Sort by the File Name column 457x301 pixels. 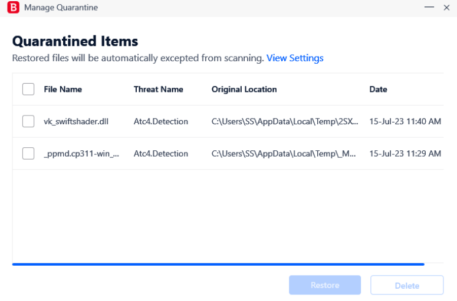coord(63,90)
